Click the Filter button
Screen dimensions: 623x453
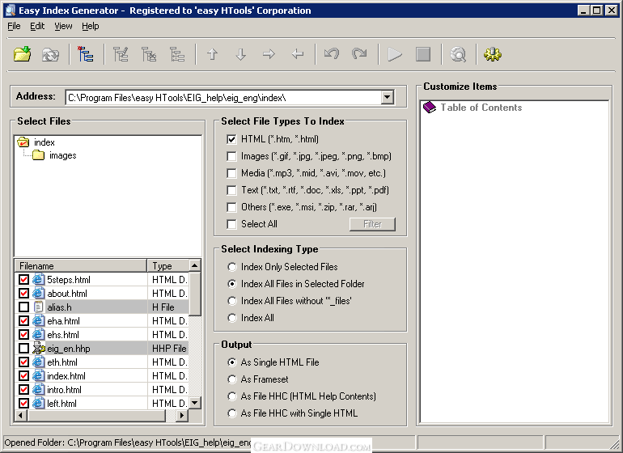[x=372, y=224]
